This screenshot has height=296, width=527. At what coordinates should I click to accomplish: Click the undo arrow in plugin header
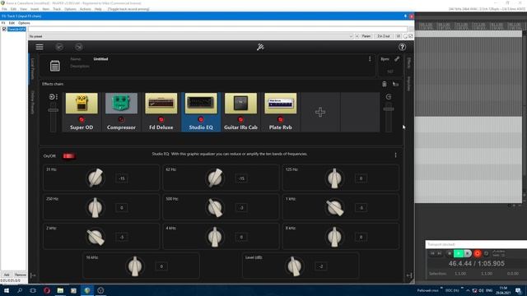coord(59,47)
